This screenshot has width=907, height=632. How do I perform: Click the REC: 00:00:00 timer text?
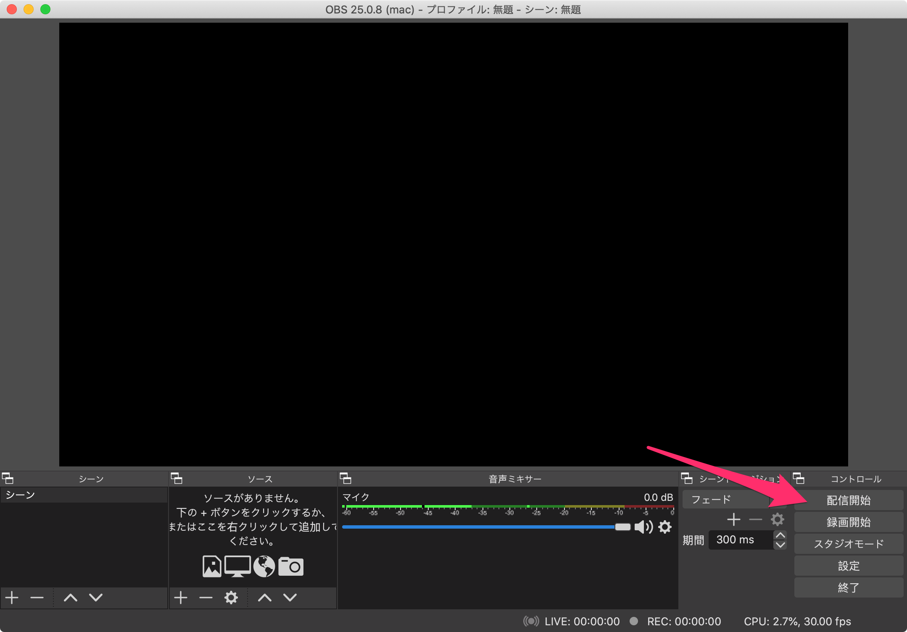tap(684, 621)
